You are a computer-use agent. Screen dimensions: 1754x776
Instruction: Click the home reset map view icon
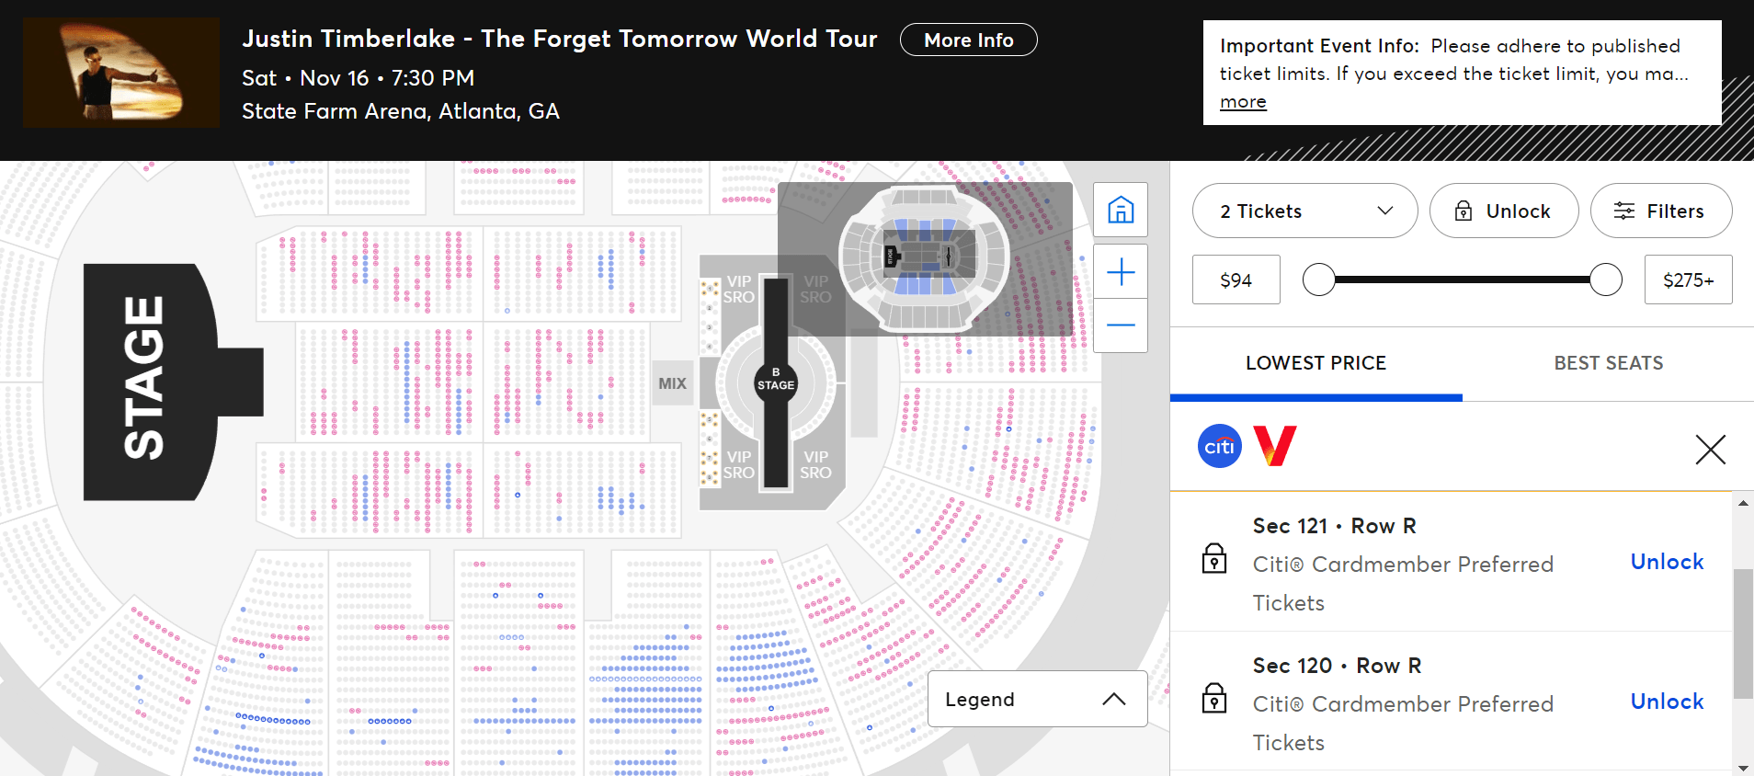tap(1120, 210)
